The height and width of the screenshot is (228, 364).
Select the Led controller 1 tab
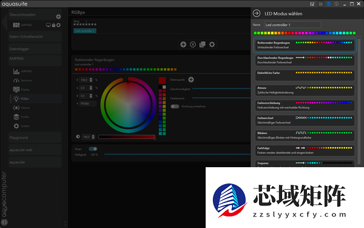[85, 31]
